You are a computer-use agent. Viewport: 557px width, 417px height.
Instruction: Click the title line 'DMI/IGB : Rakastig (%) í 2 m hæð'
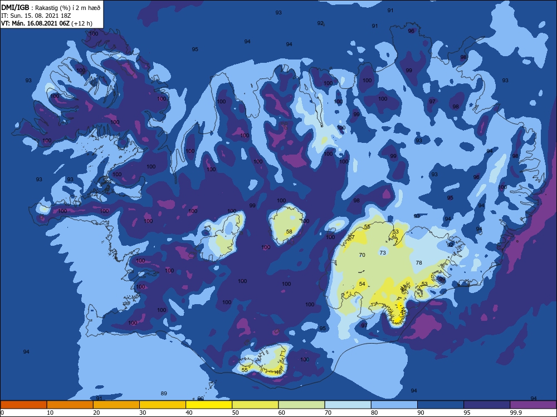[51, 8]
